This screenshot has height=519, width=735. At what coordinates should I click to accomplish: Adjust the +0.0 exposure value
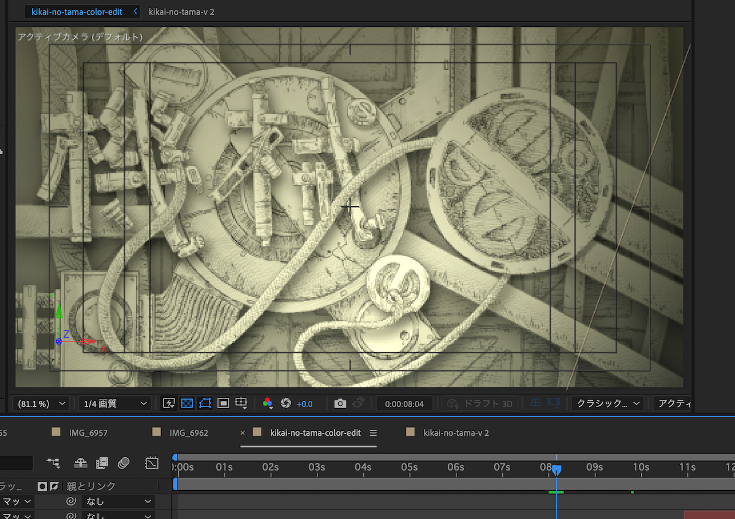304,404
